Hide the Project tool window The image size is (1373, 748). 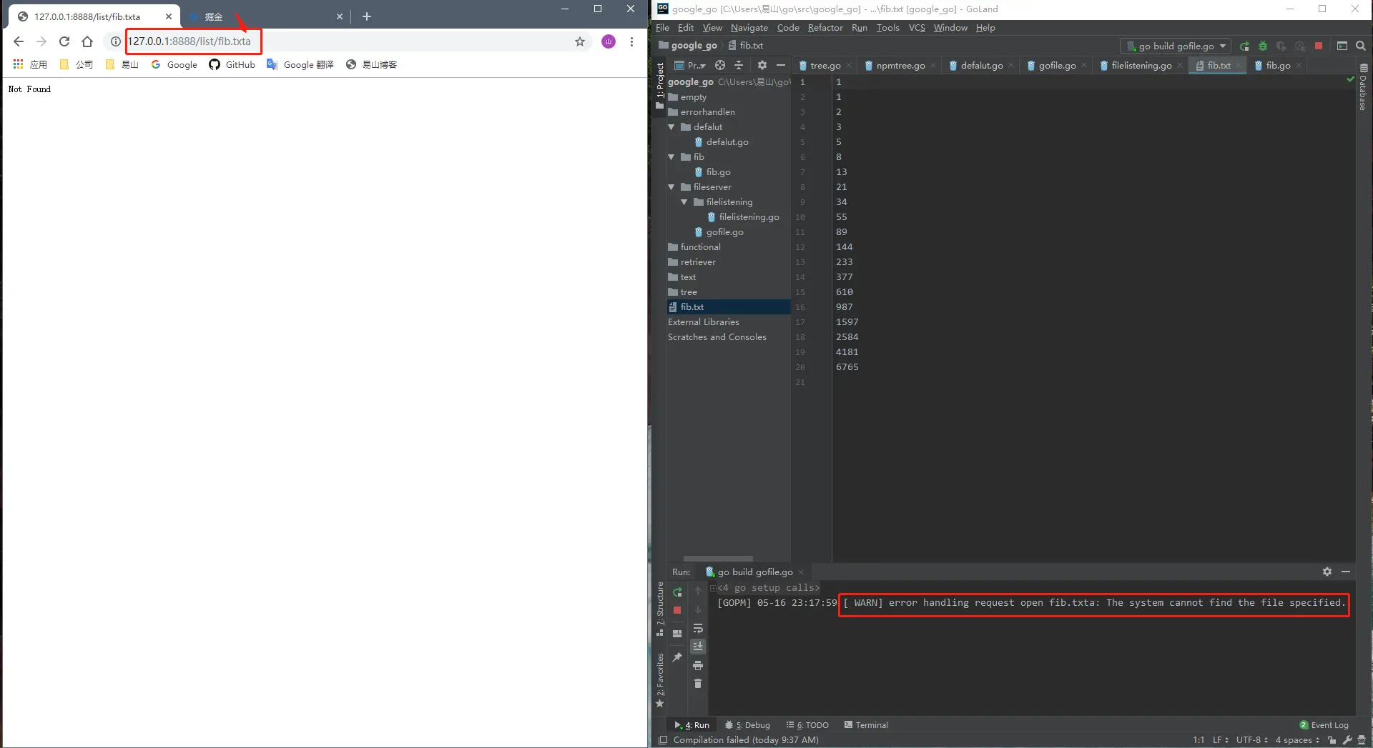coord(781,65)
